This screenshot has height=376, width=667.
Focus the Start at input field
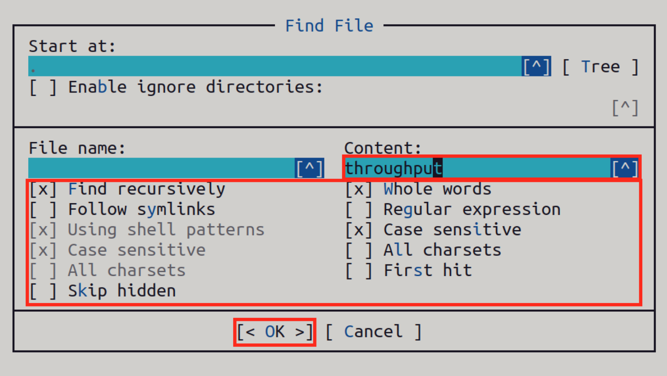coord(274,67)
